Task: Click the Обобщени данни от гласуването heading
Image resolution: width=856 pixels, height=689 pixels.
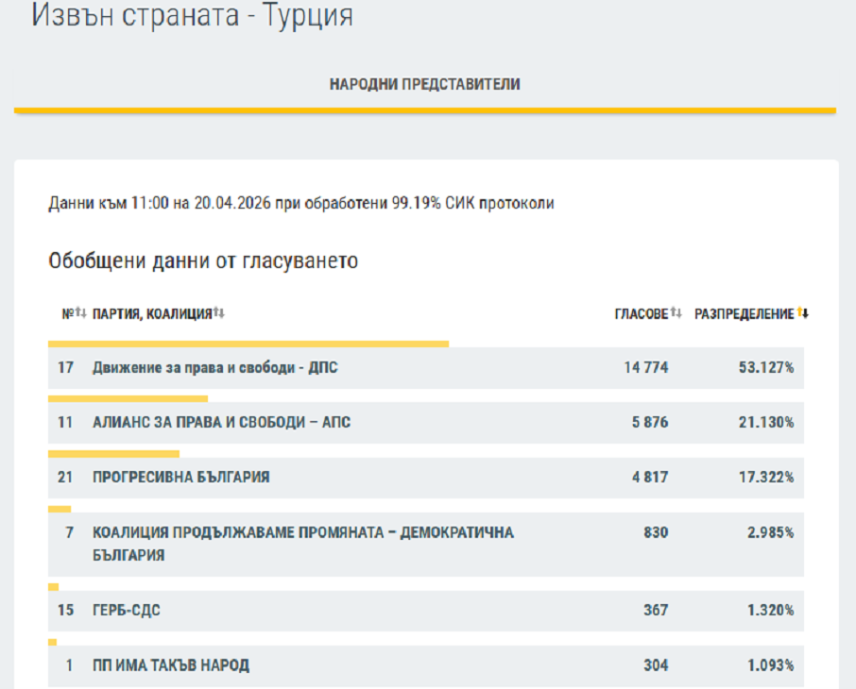Action: click(203, 260)
